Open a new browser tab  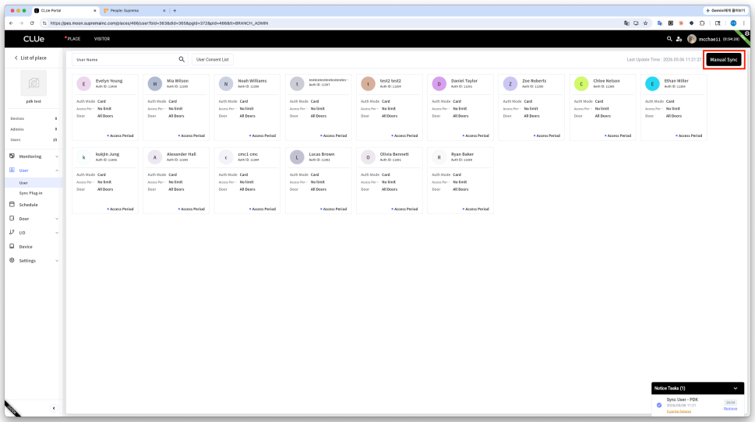[x=175, y=11]
